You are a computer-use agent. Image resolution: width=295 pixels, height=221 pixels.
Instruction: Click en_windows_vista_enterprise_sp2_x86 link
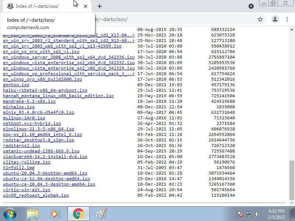point(69,68)
